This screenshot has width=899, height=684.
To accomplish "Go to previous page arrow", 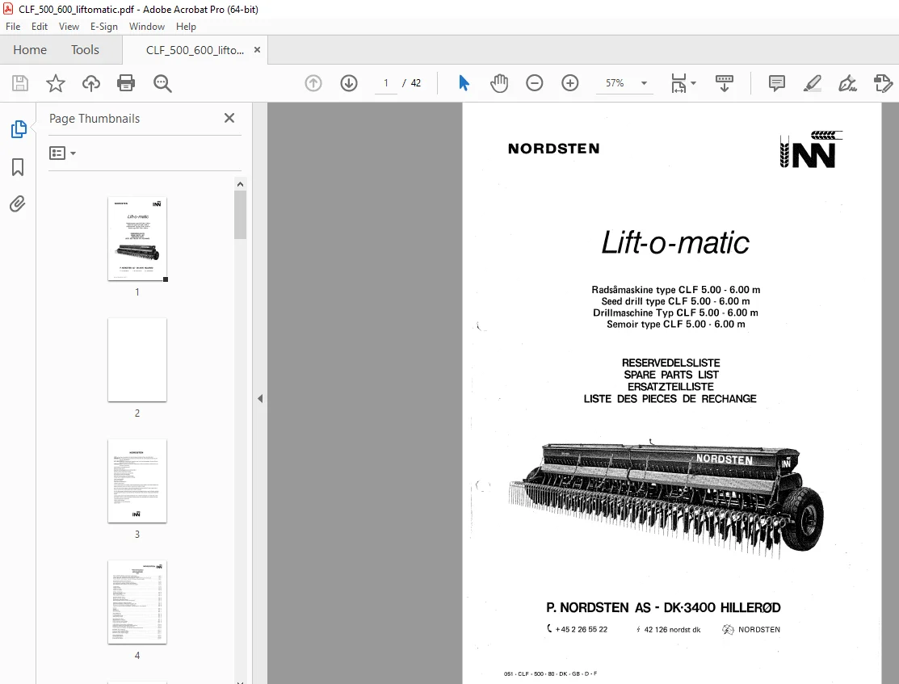I will coord(313,83).
